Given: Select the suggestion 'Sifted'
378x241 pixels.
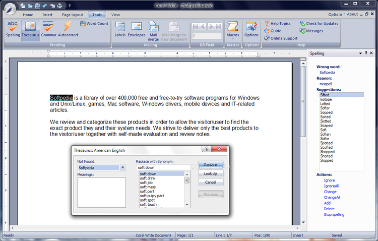Looking at the screenshot, I should 342,95.
